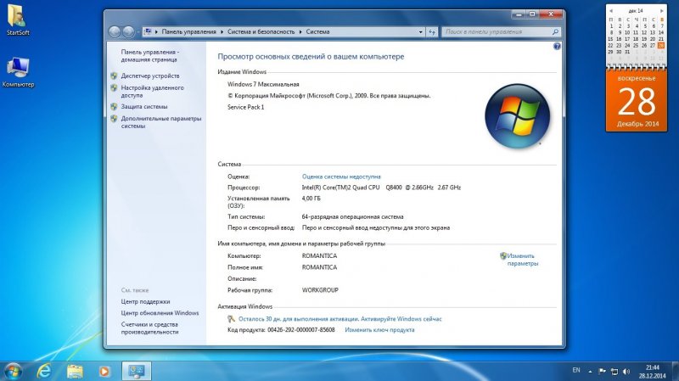This screenshot has height=381, width=679.
Task: Click the activation key icon
Action: pos(231,319)
